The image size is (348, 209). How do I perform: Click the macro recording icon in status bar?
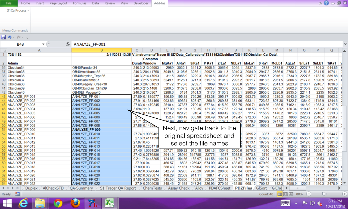(x=17, y=194)
